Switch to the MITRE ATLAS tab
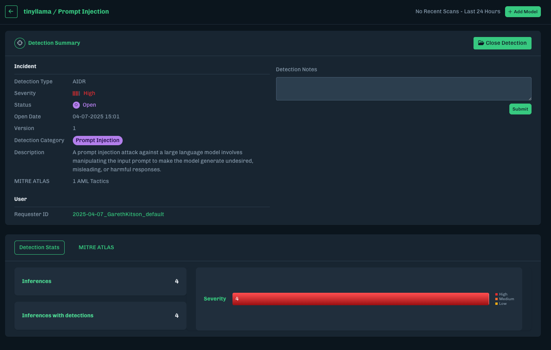 tap(96, 248)
